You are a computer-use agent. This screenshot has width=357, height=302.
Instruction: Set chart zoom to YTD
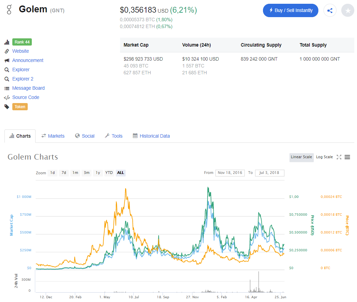pyautogui.click(x=109, y=173)
